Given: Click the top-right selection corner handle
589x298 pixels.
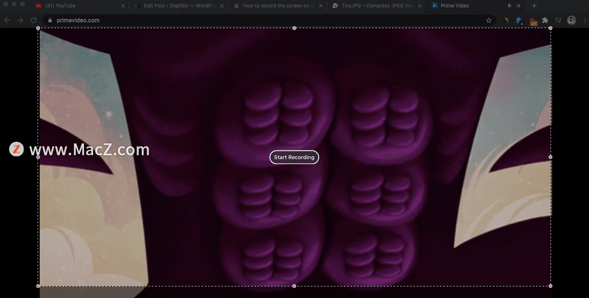Looking at the screenshot, I should (551, 28).
